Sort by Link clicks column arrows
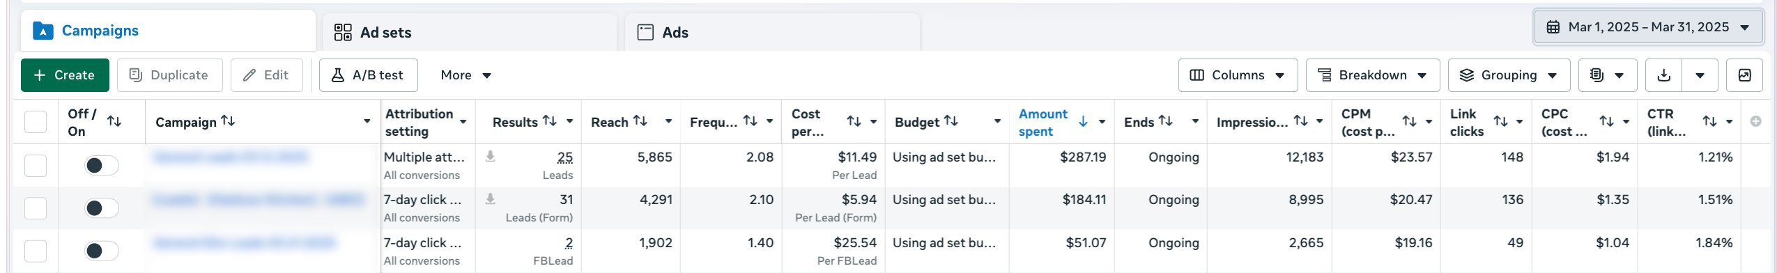The image size is (1777, 273). coord(1501,121)
